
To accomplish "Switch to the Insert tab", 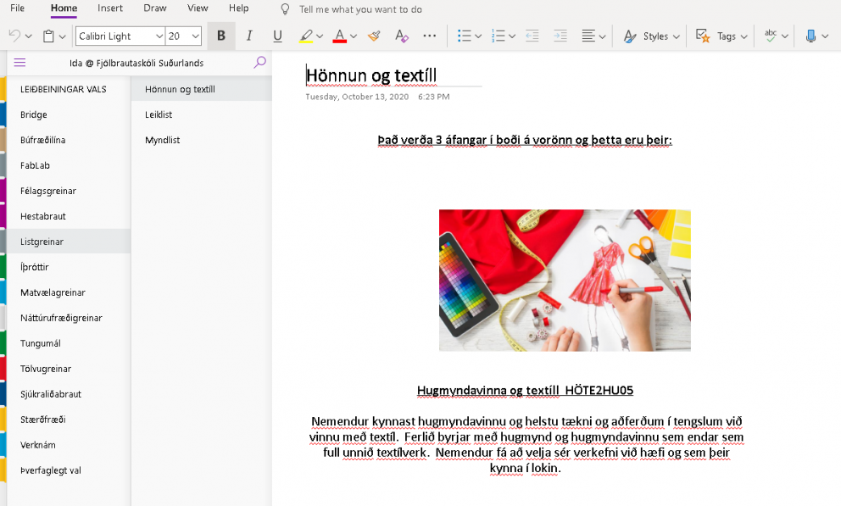I will pos(110,8).
